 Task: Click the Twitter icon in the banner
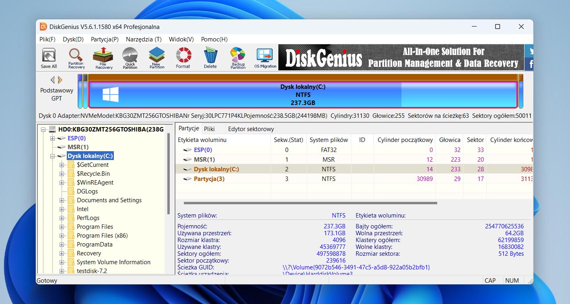click(529, 51)
